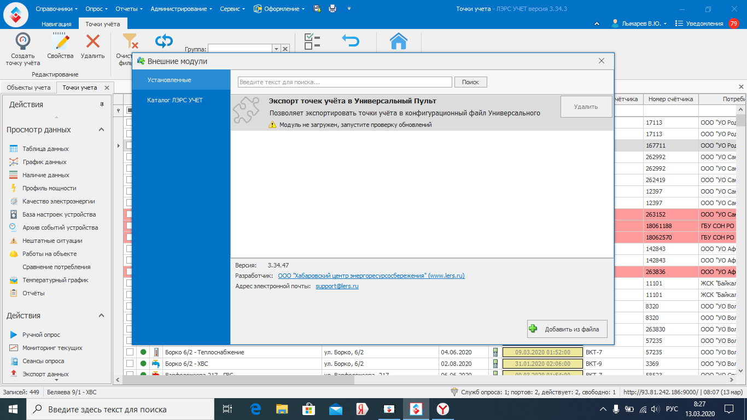747x420 pixels.
Task: Expand the 'Опрос' menu
Action: (96, 9)
